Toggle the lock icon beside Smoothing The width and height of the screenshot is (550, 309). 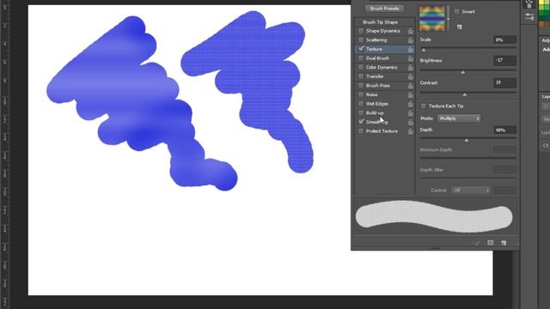(411, 122)
